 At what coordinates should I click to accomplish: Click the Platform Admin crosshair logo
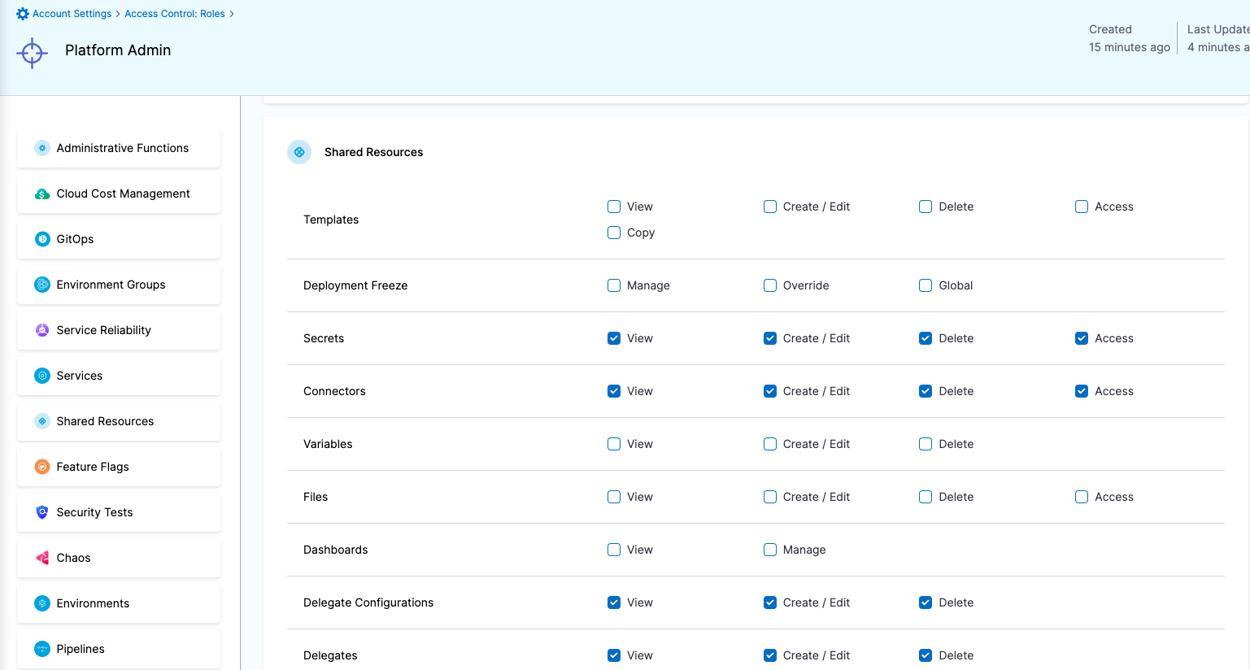(x=32, y=53)
